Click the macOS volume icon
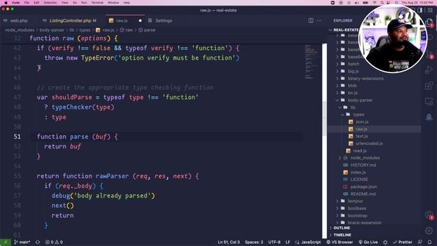This screenshot has height=246, width=437. pos(356,3)
